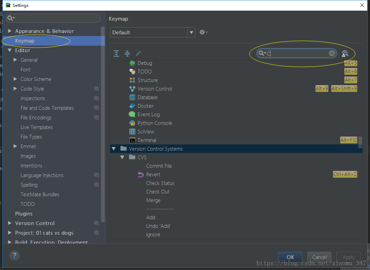Image resolution: width=370 pixels, height=270 pixels.
Task: Click OK to confirm settings
Action: (x=290, y=257)
